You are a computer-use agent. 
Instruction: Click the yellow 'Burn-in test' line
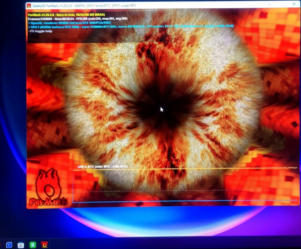(x=66, y=15)
